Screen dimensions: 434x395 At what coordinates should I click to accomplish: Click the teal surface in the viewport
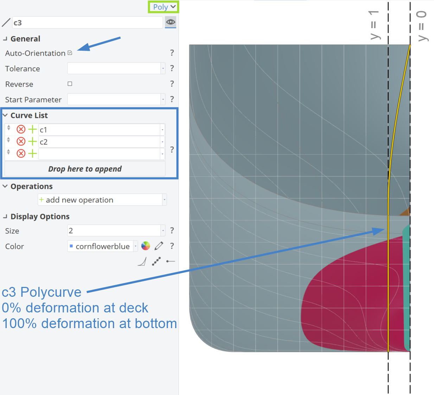(x=407, y=289)
